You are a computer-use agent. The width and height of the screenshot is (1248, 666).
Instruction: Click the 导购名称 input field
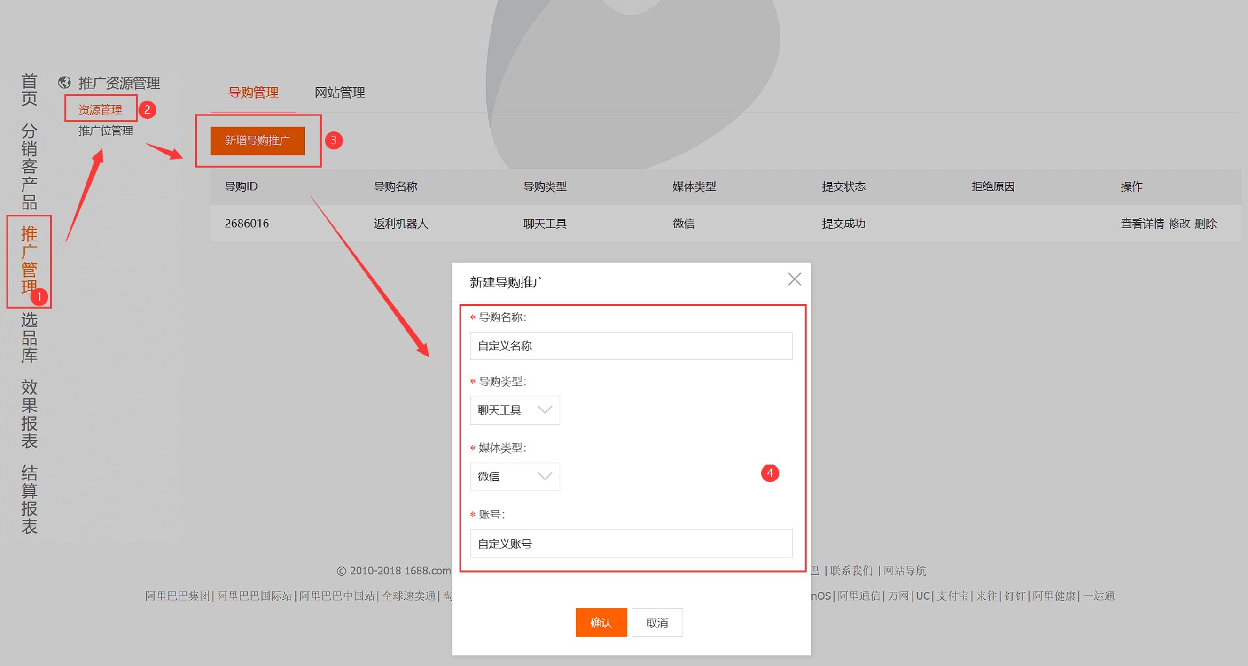[630, 346]
